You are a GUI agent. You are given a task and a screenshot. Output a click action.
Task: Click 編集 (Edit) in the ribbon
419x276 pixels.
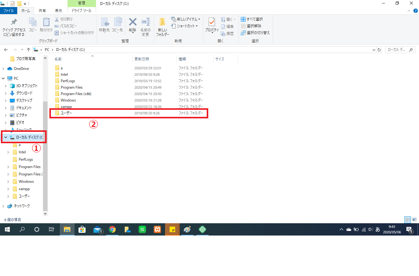click(x=227, y=27)
